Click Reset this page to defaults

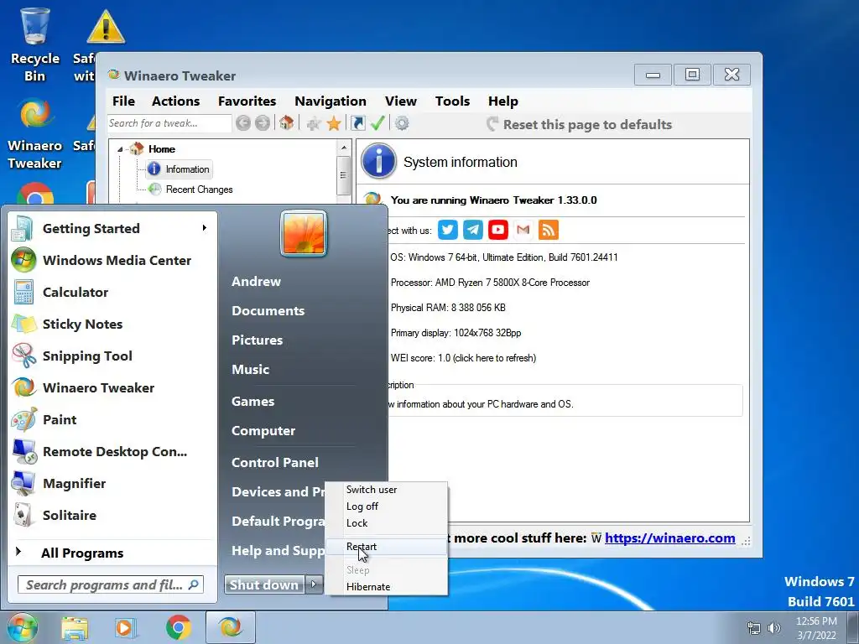(x=579, y=124)
